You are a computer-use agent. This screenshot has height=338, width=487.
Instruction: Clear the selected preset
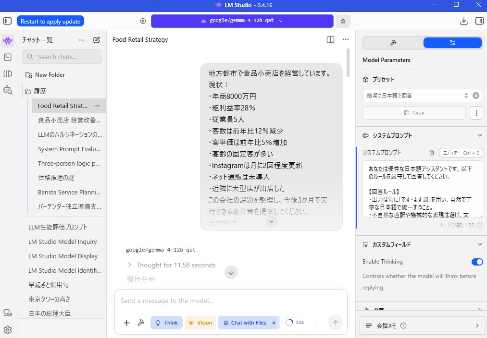click(x=476, y=96)
